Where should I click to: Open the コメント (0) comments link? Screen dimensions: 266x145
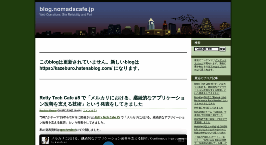click(90, 110)
